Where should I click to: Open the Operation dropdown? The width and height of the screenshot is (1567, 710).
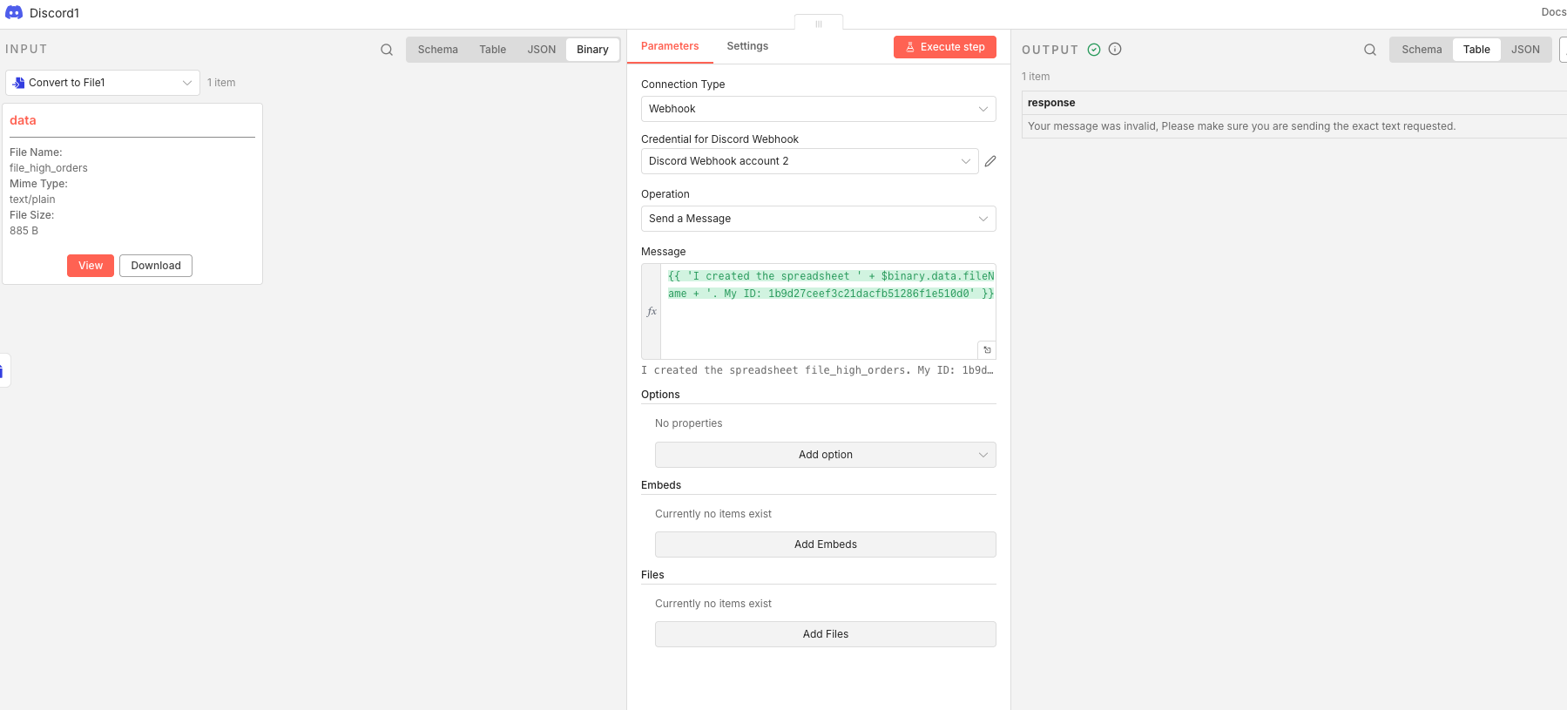point(818,219)
